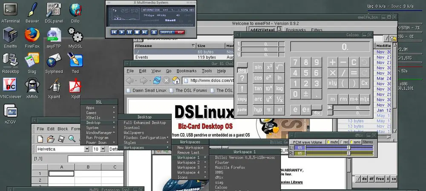This screenshot has height=191, width=426.
Task: Toggle the fix display mode in Calcoo
Action: (x=317, y=110)
